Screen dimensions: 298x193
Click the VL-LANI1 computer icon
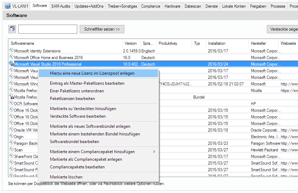click(8, 6)
